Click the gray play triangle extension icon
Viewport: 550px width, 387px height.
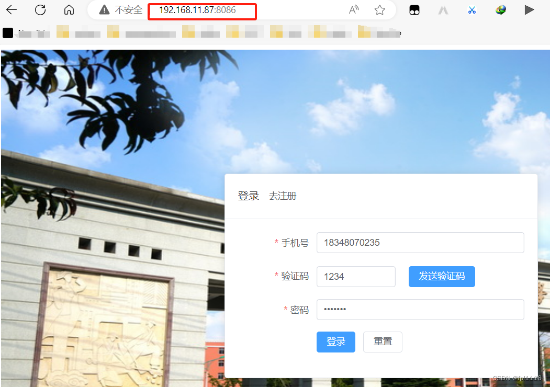point(529,10)
